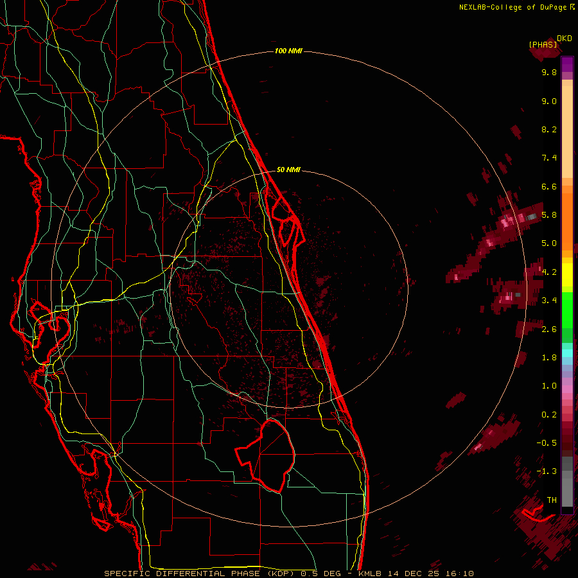Click the yellow segment of color bar
The image size is (578, 578).
pyautogui.click(x=567, y=275)
